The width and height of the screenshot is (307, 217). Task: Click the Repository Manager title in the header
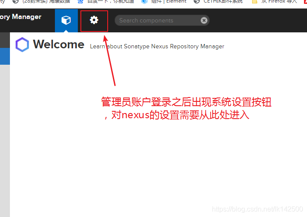coord(21,17)
